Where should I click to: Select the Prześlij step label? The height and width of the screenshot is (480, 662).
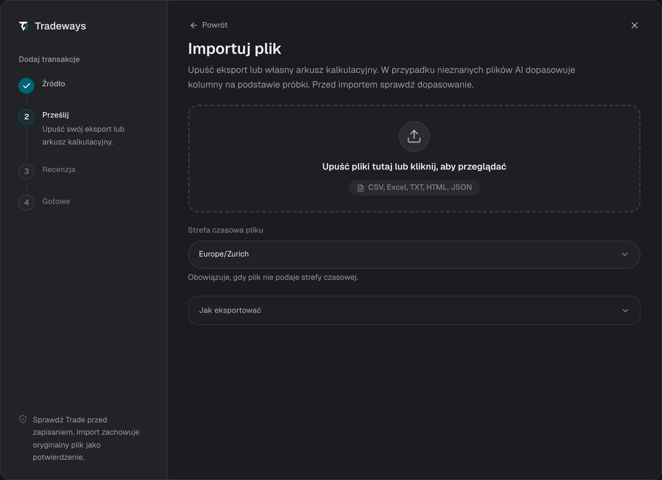pyautogui.click(x=56, y=115)
